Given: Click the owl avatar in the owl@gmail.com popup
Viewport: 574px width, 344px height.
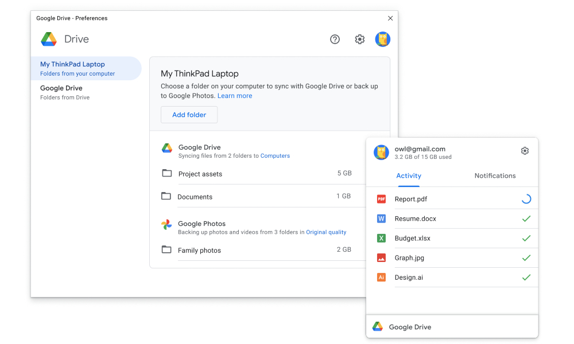Looking at the screenshot, I should point(381,153).
